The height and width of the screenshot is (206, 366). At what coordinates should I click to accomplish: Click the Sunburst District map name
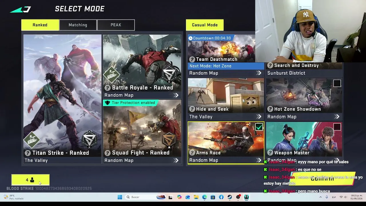286,73
